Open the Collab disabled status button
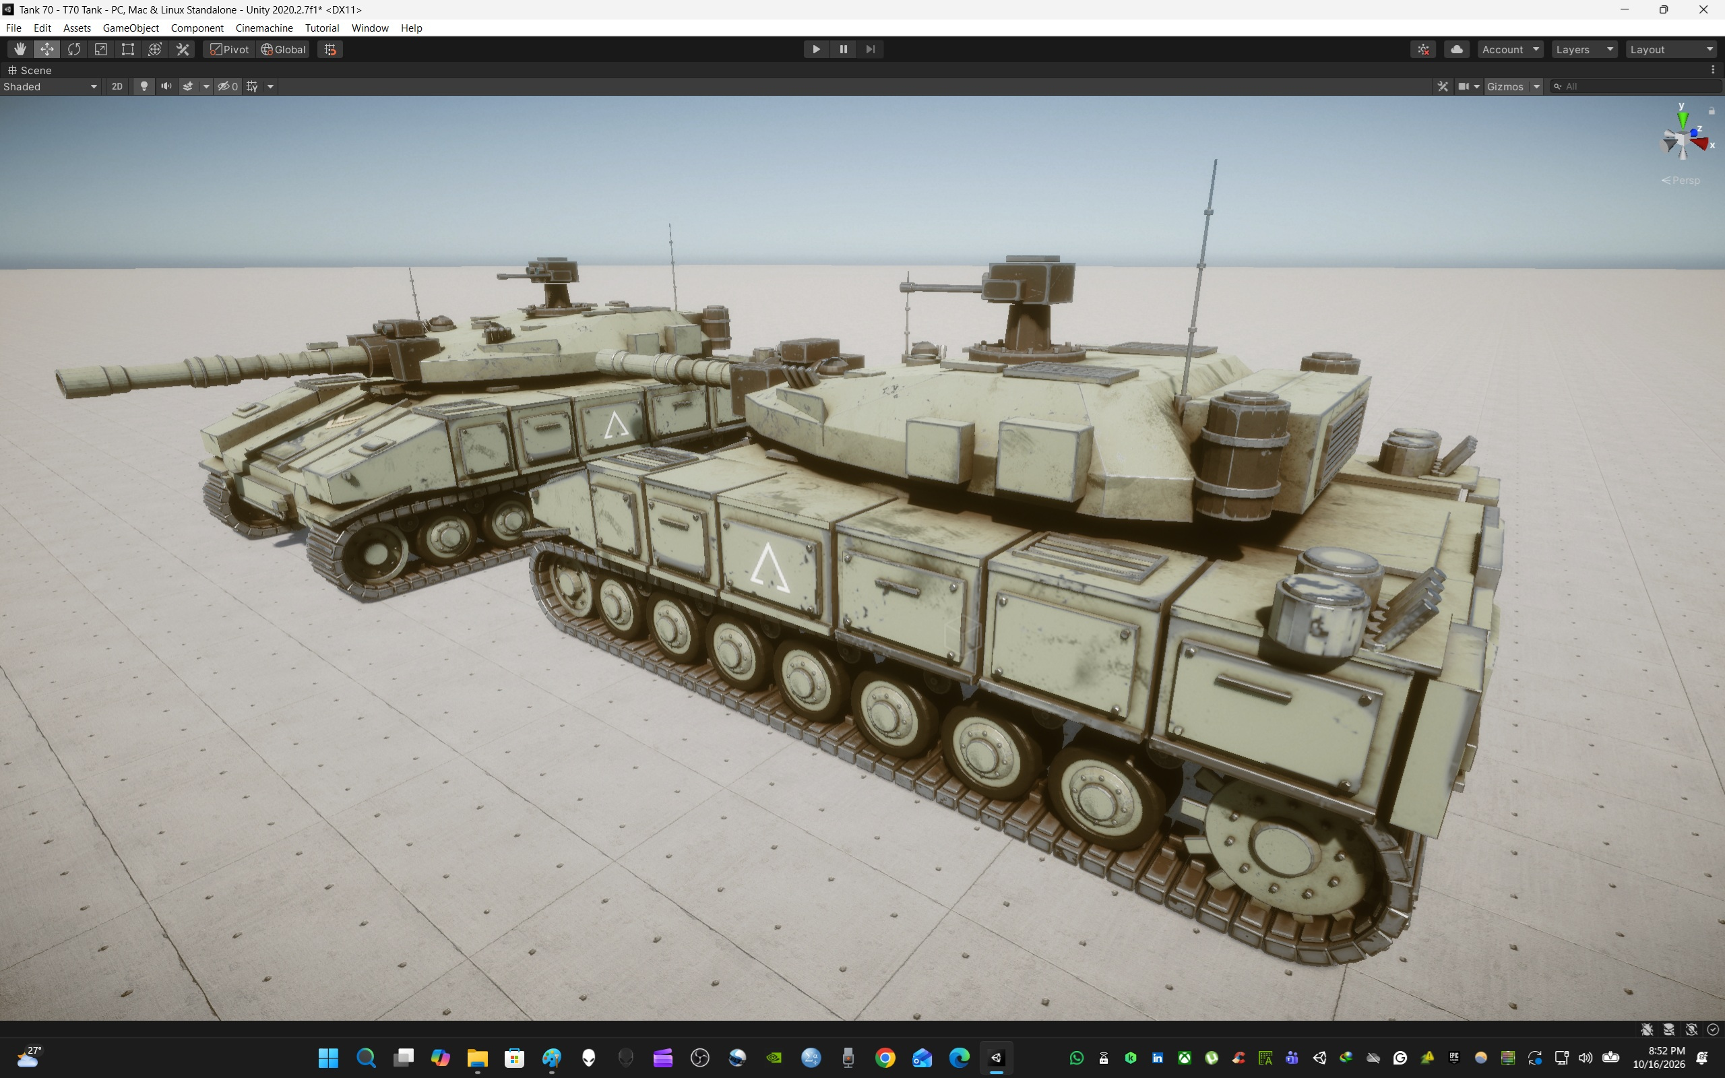The height and width of the screenshot is (1078, 1725). (x=1424, y=49)
